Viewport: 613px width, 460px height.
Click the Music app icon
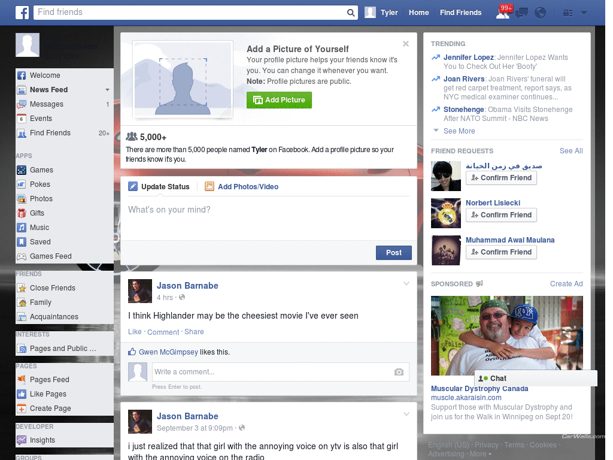point(22,228)
